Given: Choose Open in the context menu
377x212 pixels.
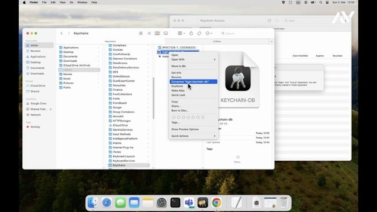Looking at the screenshot, I should coord(194,55).
